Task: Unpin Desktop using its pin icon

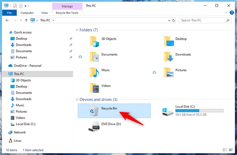Action: [71, 39]
